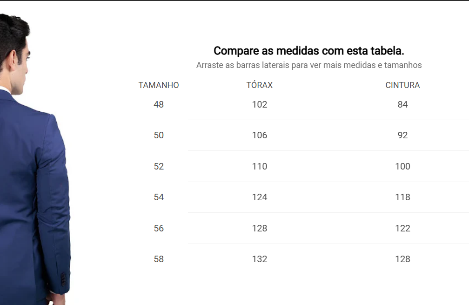The image size is (469, 305).
Task: Select size 52 in the table
Action: tap(159, 166)
